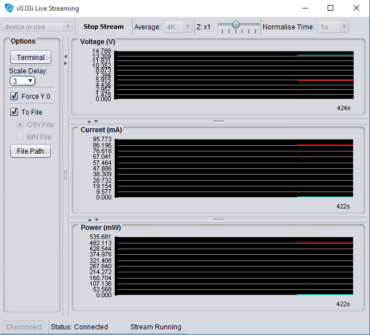Uncheck the To File option
370x335 pixels.
point(15,112)
